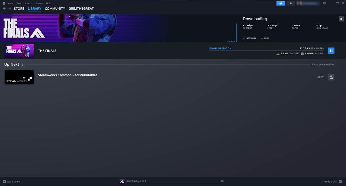Viewport: 346px width, 186px height.
Task: Click the 2.7 MB / 14.7 GB download size
Action: (287, 54)
